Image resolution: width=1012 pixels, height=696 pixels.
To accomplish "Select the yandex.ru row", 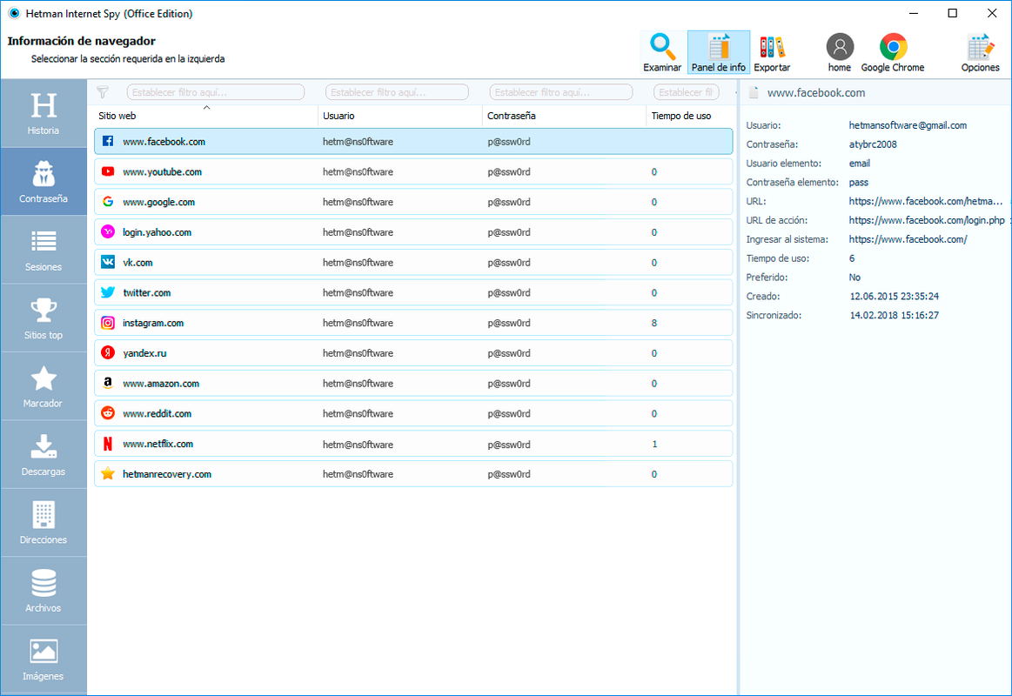I will tap(413, 353).
